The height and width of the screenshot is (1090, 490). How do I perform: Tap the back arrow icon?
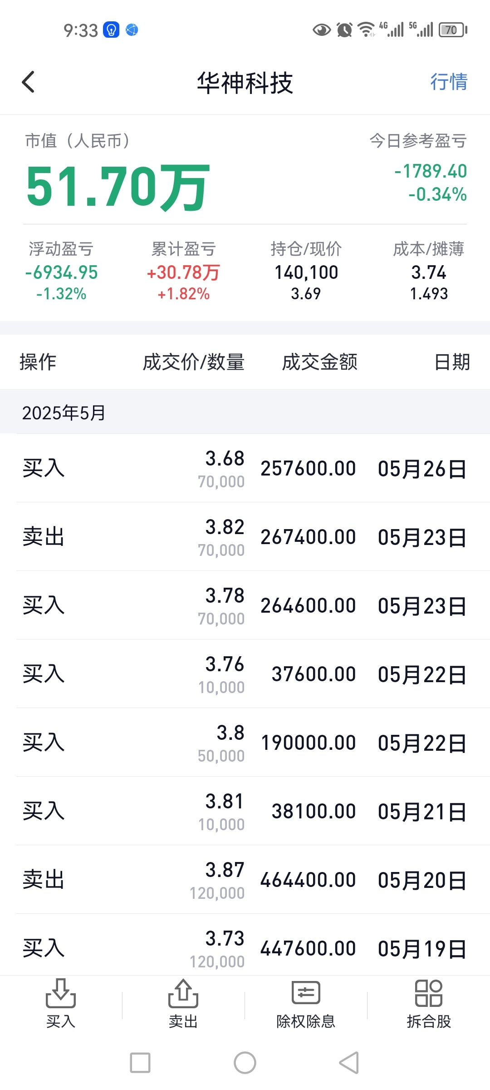point(28,82)
